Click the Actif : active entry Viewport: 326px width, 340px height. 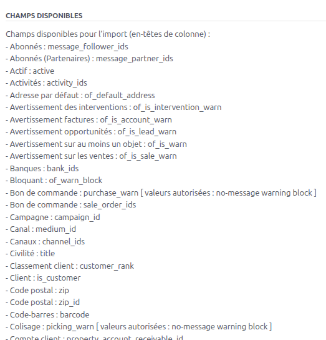[x=30, y=71]
